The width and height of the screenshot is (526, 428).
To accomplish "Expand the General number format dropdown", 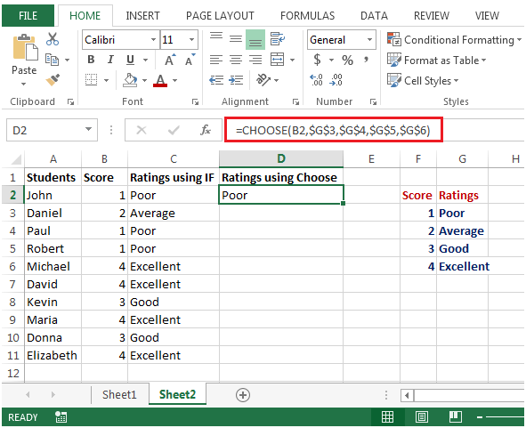I will coord(369,39).
